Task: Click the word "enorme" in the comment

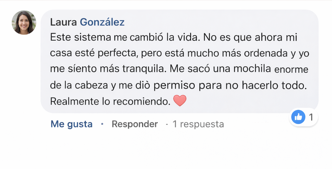Action: pos(291,70)
